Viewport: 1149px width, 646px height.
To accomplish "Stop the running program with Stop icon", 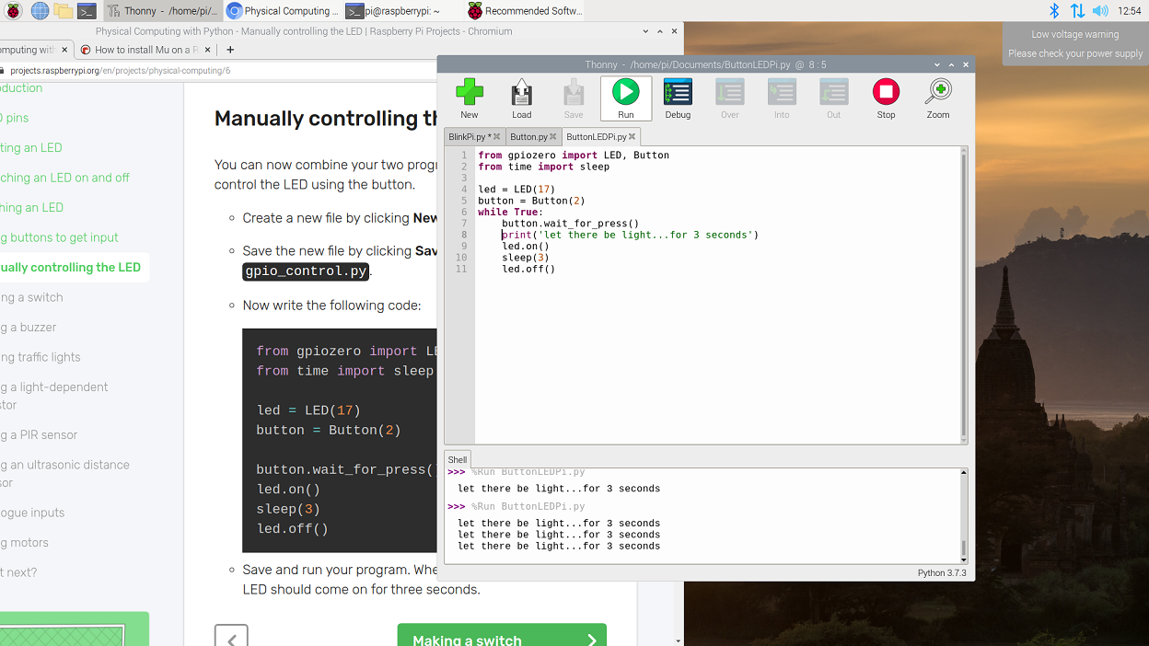I will click(886, 98).
